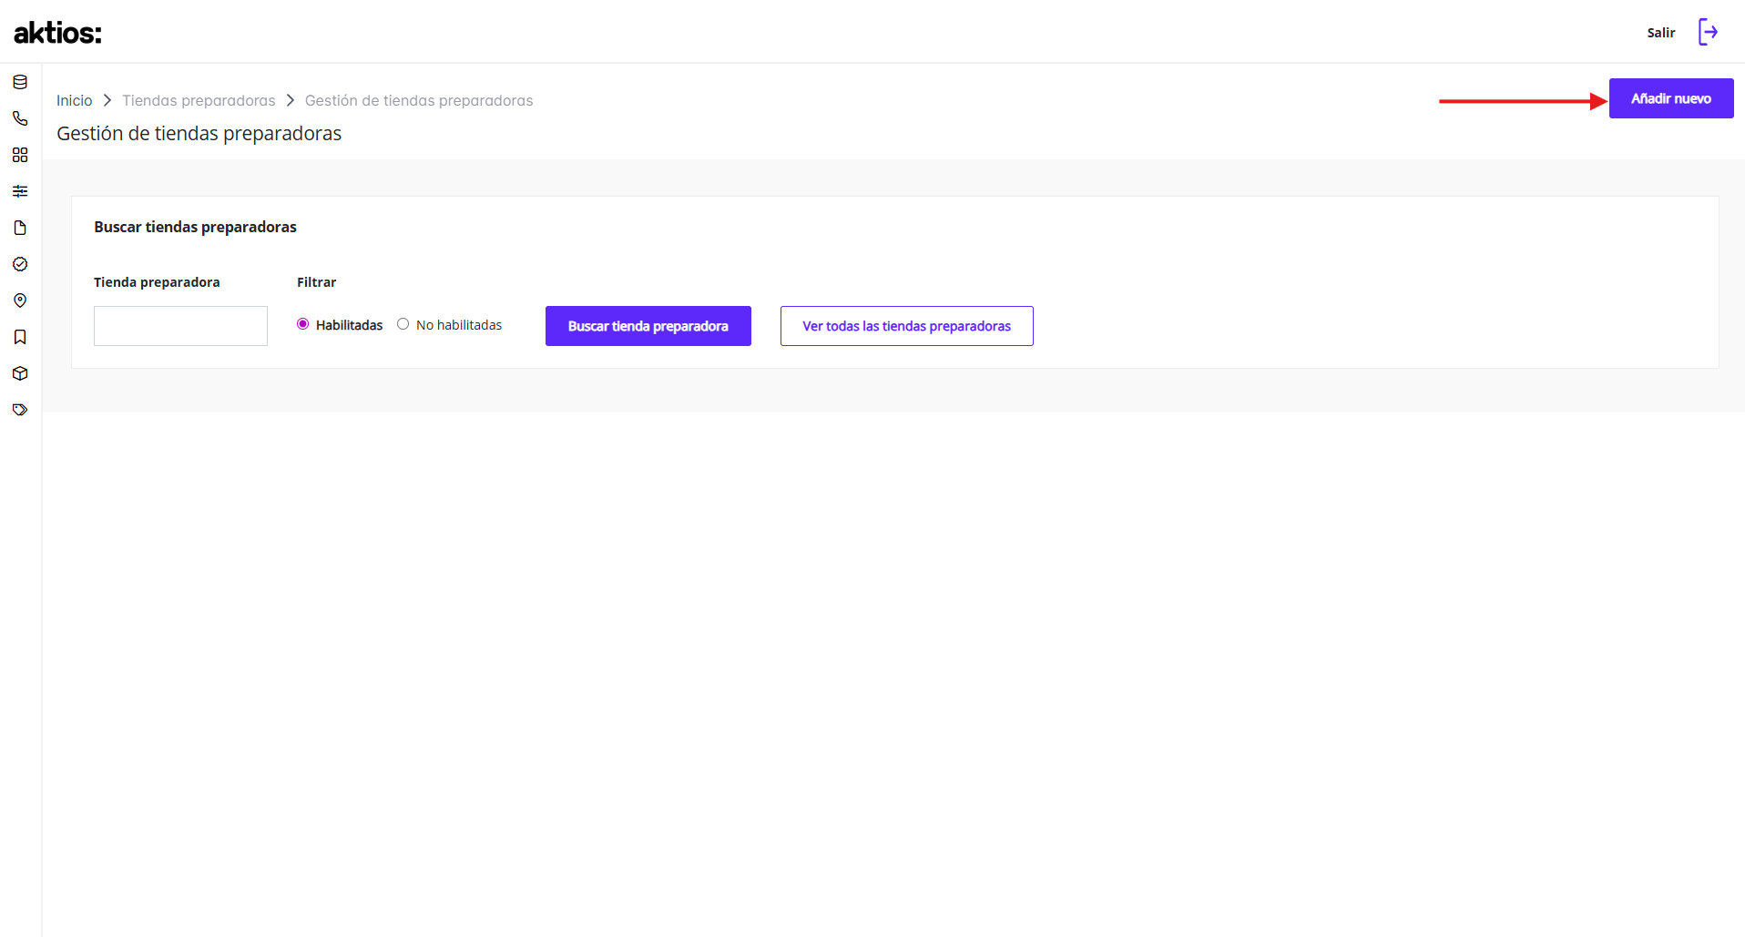
Task: Focus the Tienda preparadora input field
Action: tap(180, 326)
